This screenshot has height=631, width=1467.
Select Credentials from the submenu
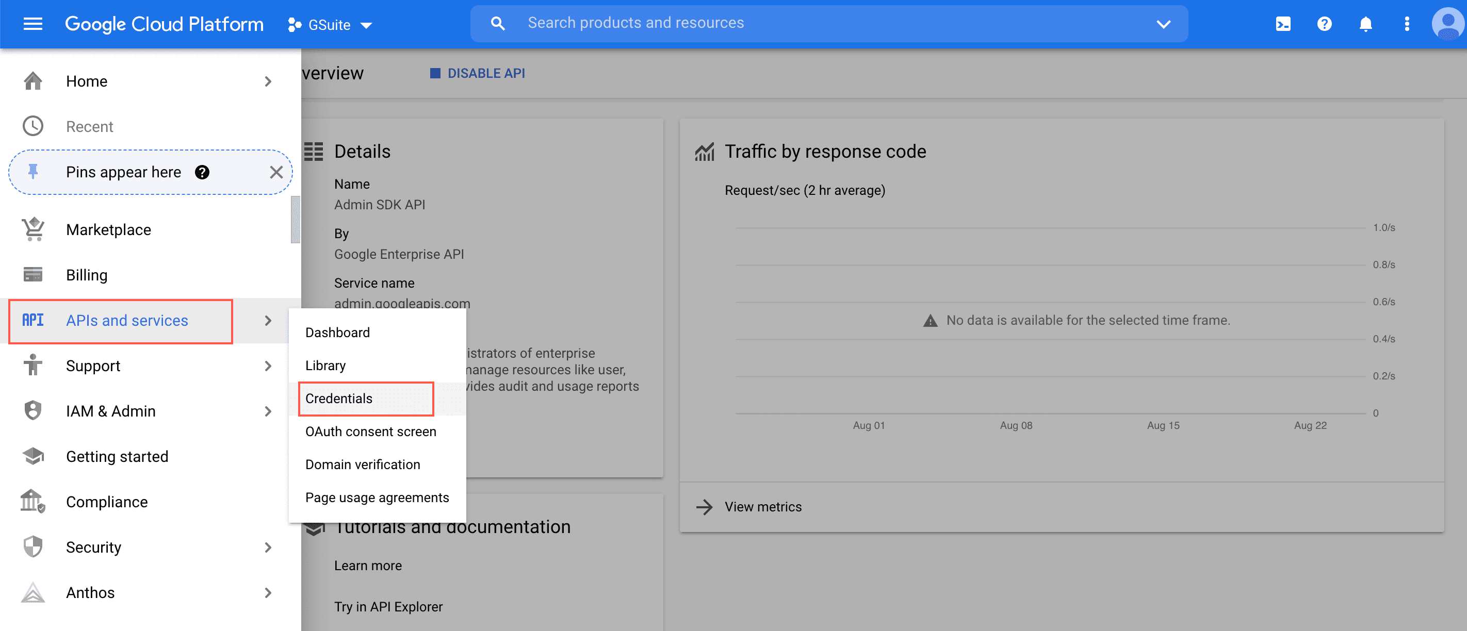coord(338,398)
